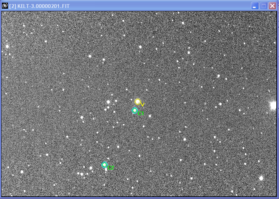Click the small star directly below C2 aperture
279x199 pixels.
tap(106, 170)
